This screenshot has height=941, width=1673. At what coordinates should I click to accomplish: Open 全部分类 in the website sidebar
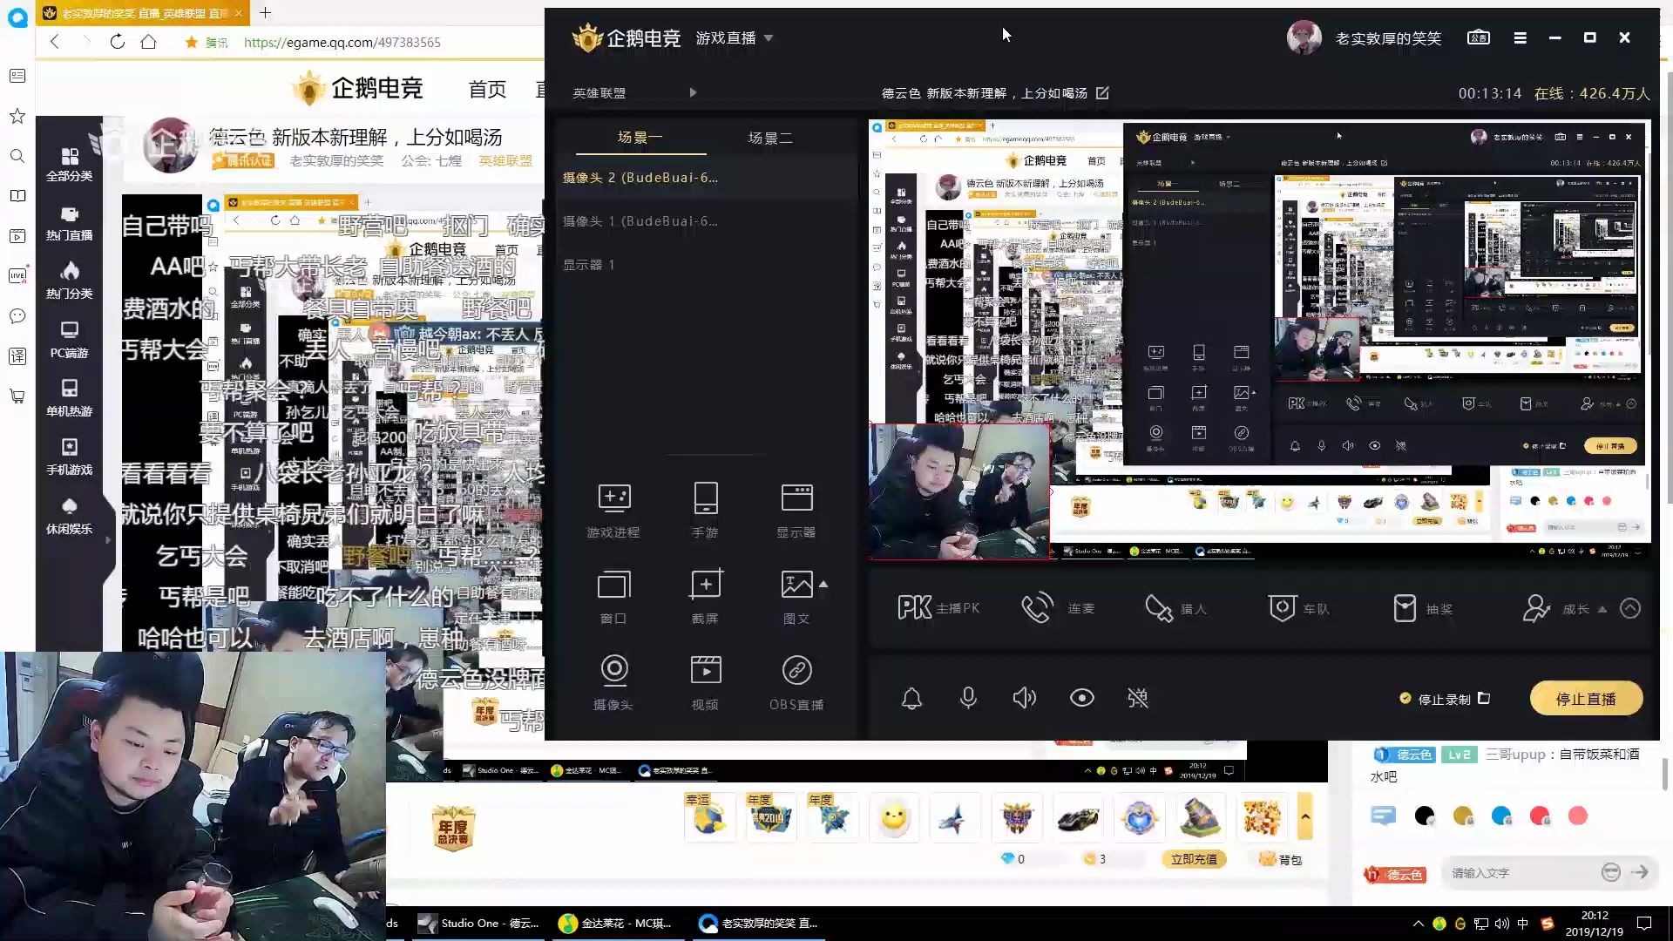click(69, 164)
